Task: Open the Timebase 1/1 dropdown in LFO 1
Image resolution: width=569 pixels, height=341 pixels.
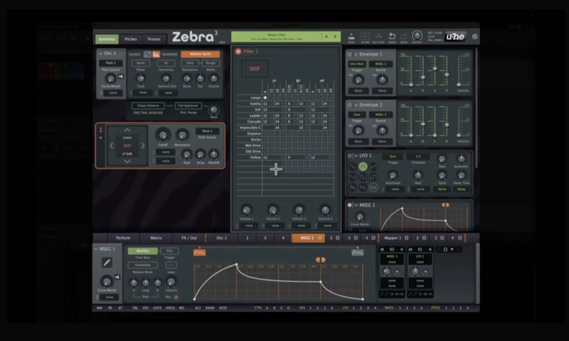Action: [x=418, y=156]
